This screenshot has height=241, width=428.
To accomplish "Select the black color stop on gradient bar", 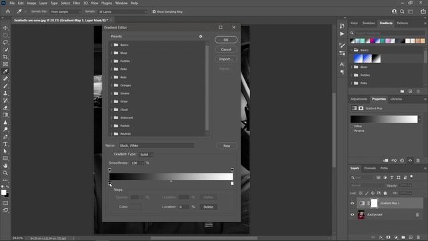I will [x=110, y=183].
